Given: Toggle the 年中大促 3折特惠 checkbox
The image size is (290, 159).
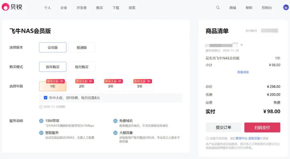Looking at the screenshot, I should (x=45, y=98).
